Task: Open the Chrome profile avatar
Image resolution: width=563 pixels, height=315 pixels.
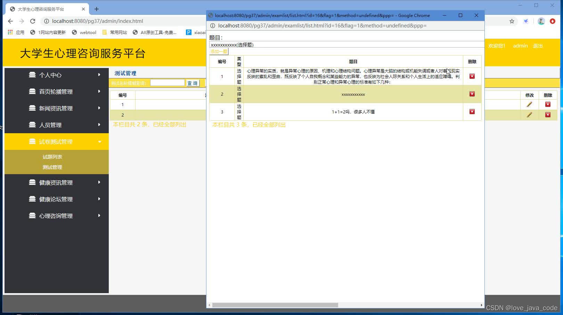Action: 541,21
